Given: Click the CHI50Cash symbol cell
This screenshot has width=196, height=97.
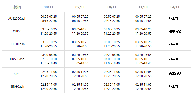Looking at the screenshot, I should click(x=17, y=44).
